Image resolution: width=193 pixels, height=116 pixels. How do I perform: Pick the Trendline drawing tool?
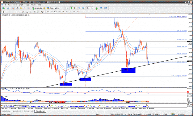tap(19, 12)
